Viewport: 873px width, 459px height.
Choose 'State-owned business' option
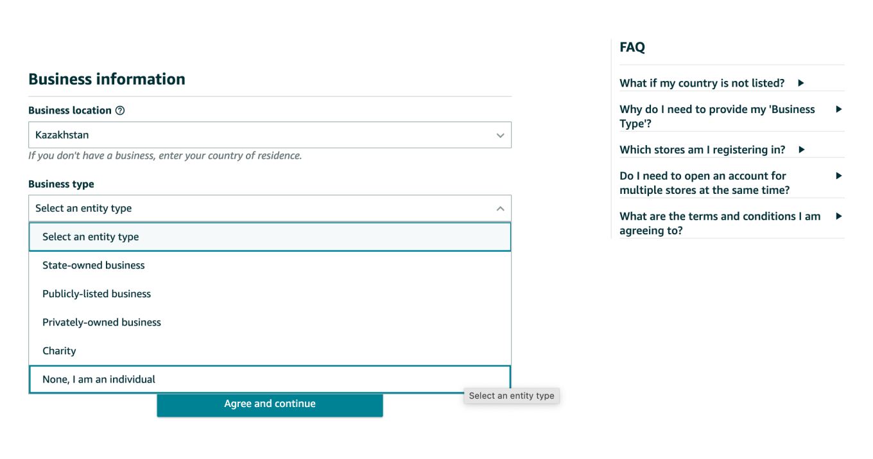tap(94, 265)
